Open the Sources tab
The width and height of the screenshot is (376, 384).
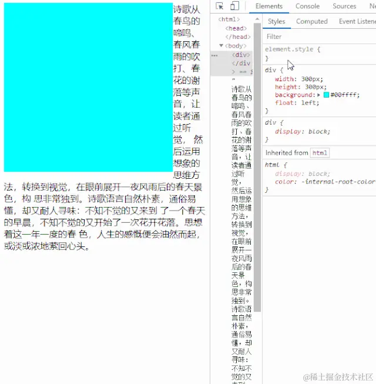344,6
